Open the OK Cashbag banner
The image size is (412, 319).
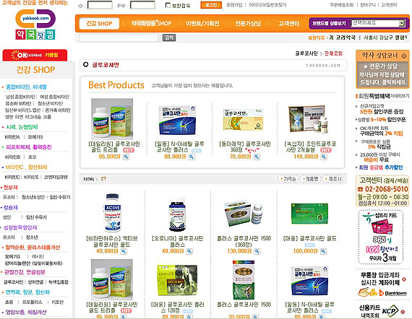pyautogui.click(x=35, y=55)
